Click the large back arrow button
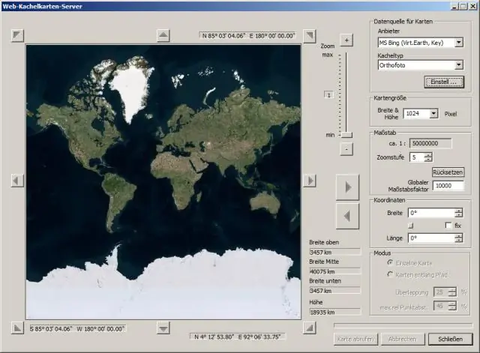Screen dimensions: 480x353 tap(347, 217)
